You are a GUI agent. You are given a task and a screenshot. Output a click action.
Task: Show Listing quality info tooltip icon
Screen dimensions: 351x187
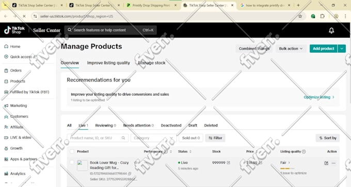304,151
